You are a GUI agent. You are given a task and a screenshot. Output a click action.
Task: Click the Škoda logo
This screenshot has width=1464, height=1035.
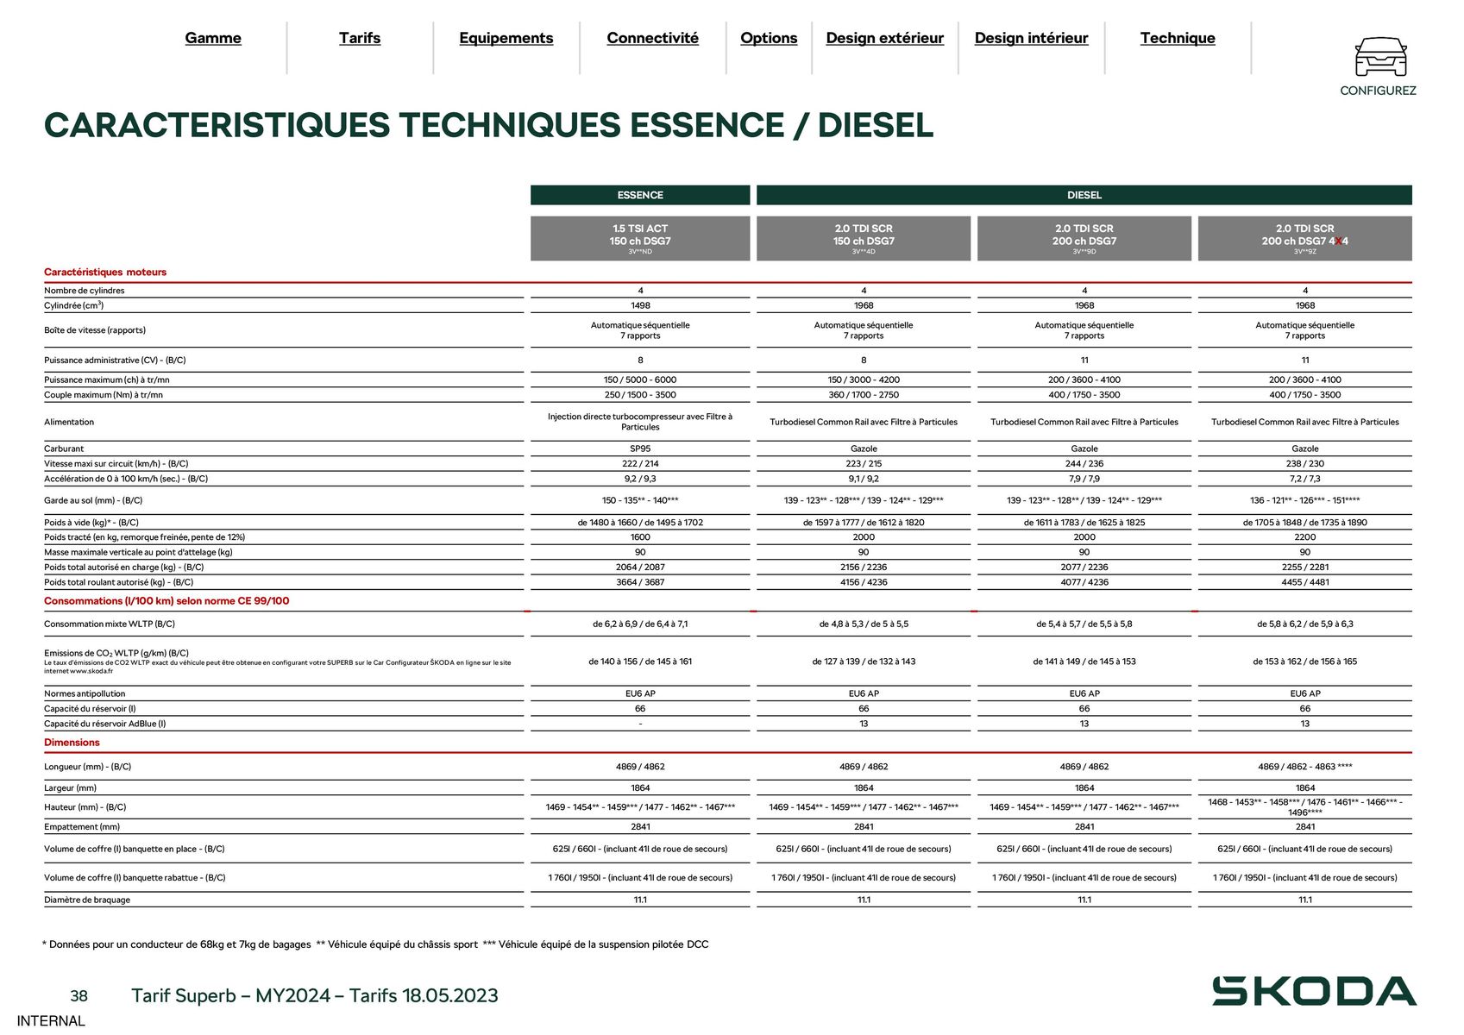[1314, 991]
